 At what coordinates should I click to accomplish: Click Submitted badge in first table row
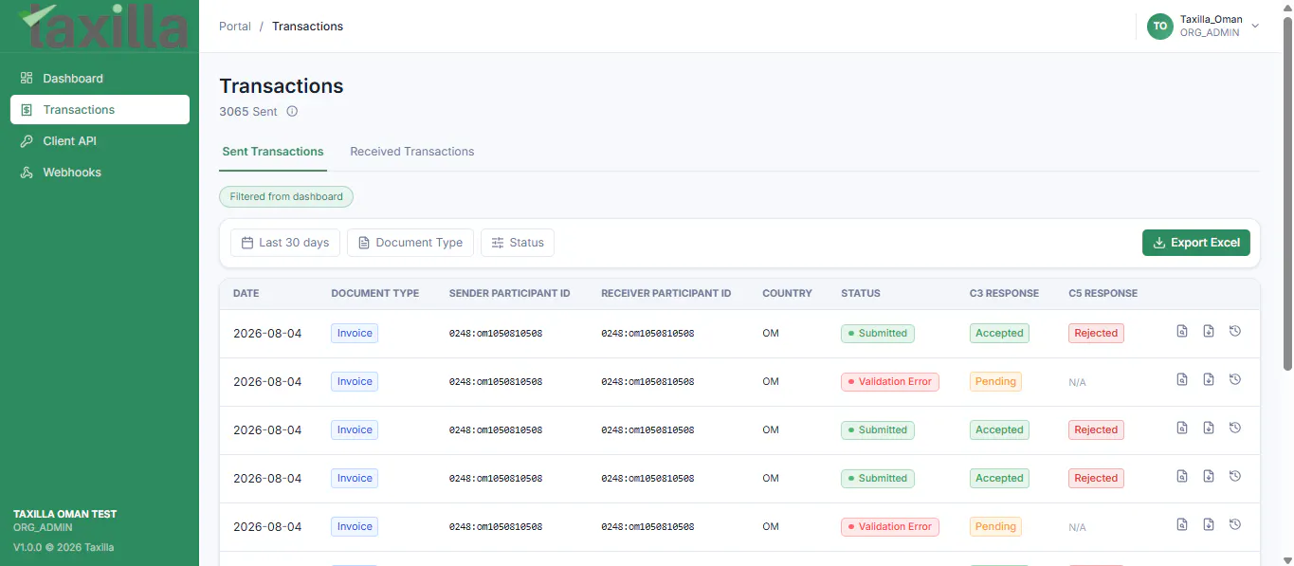(878, 334)
